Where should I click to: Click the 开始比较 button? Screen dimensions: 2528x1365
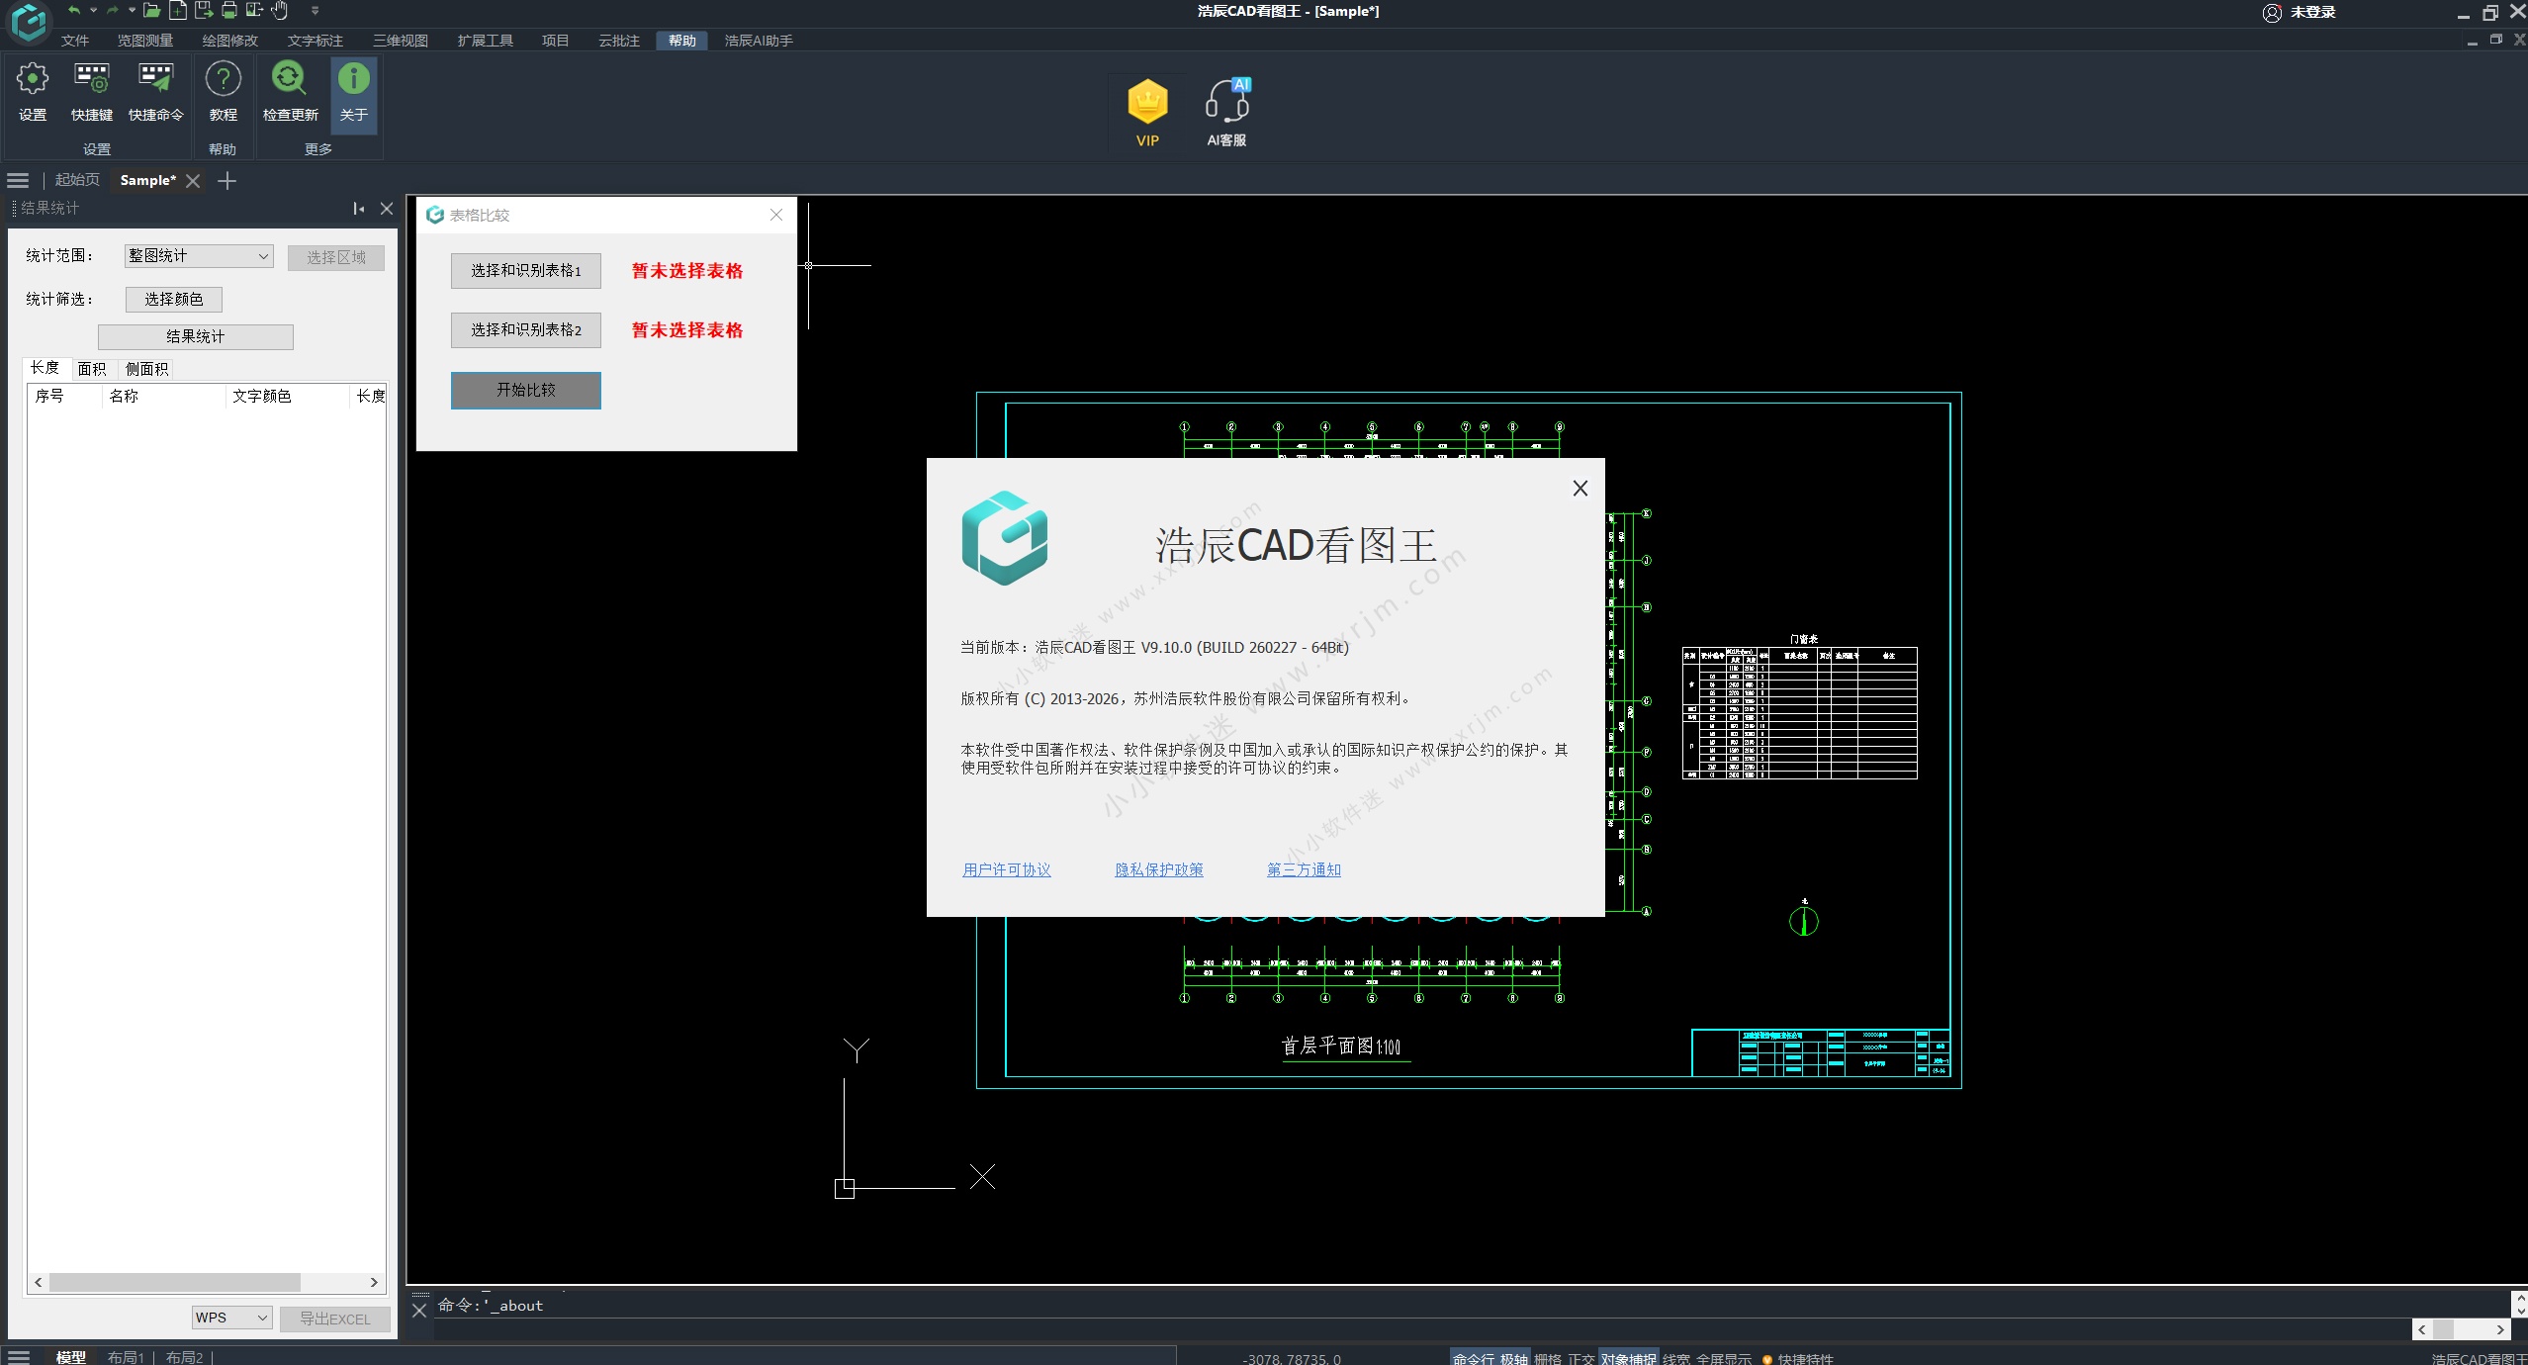point(526,390)
